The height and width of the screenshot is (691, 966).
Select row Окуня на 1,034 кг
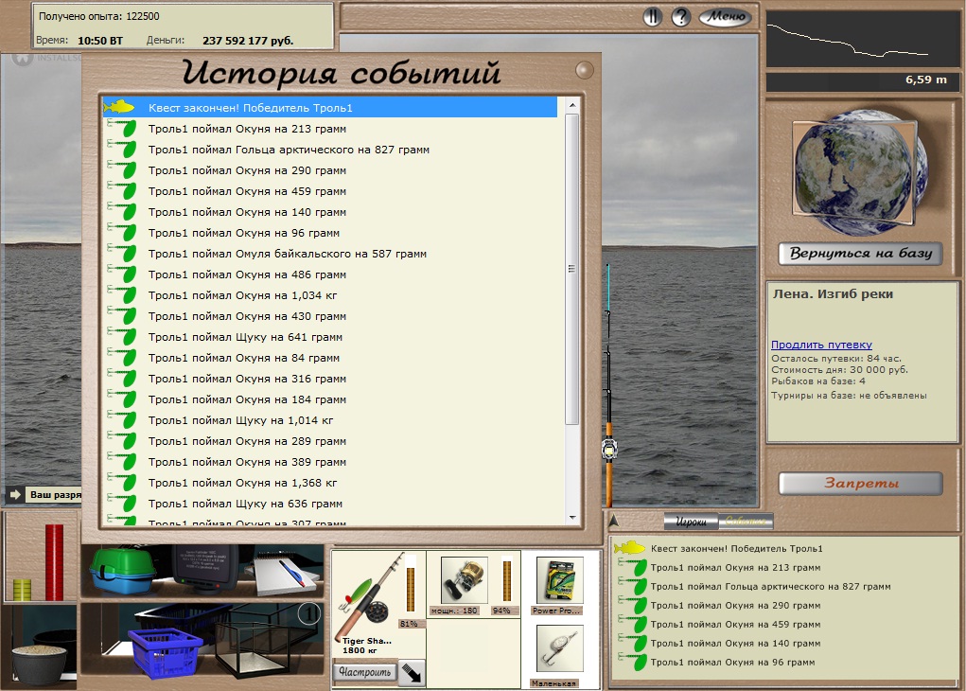[329, 296]
